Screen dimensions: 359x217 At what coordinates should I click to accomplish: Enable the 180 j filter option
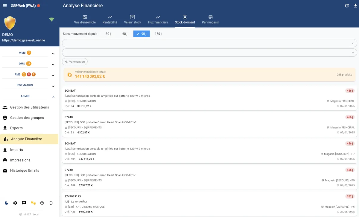pos(159,34)
